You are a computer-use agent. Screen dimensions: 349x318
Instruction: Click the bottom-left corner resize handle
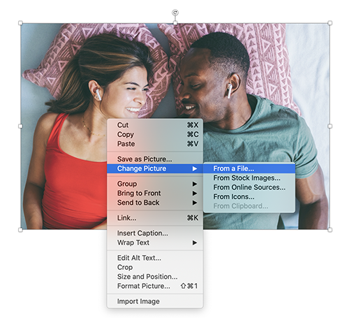20,230
